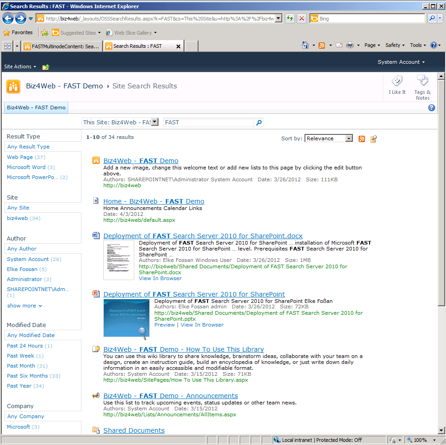Click the browser Forward arrow button
The image size is (446, 445).
tap(20, 19)
